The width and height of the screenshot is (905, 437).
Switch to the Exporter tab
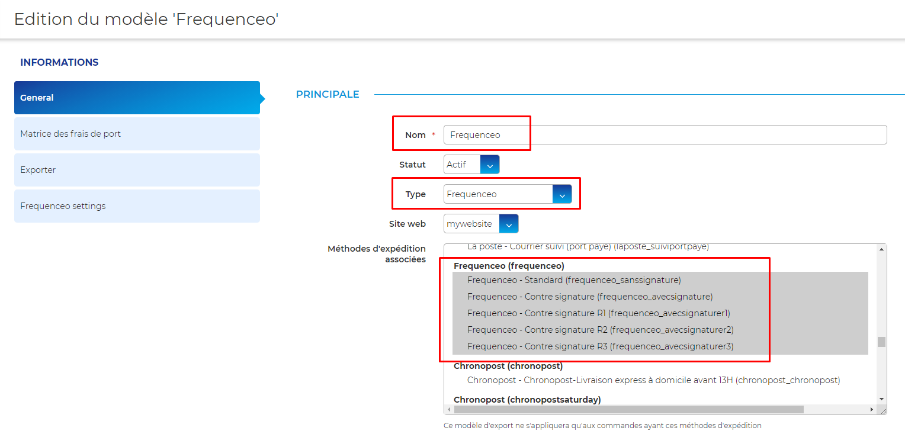coord(137,170)
